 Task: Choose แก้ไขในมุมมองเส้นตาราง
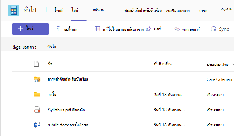[x=123, y=29]
